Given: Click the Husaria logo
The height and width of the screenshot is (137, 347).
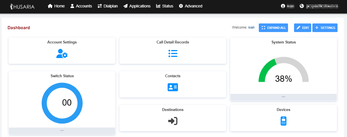Looking at the screenshot, I should [x=22, y=6].
